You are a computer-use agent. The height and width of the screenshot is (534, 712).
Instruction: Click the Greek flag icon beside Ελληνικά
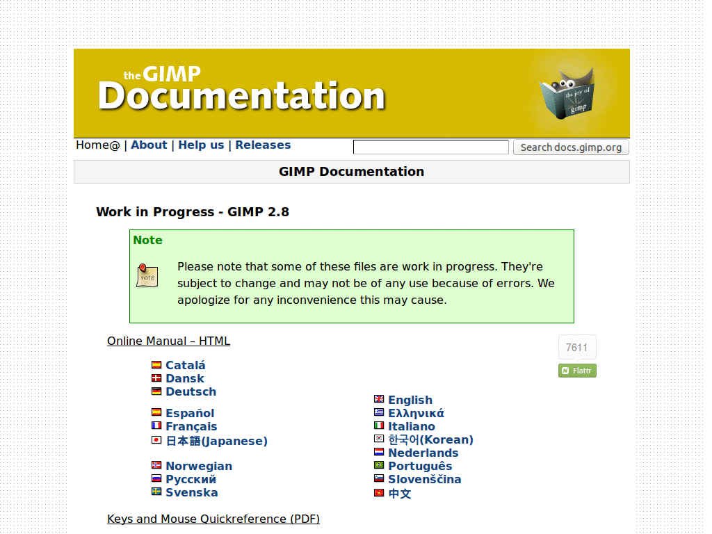379,412
